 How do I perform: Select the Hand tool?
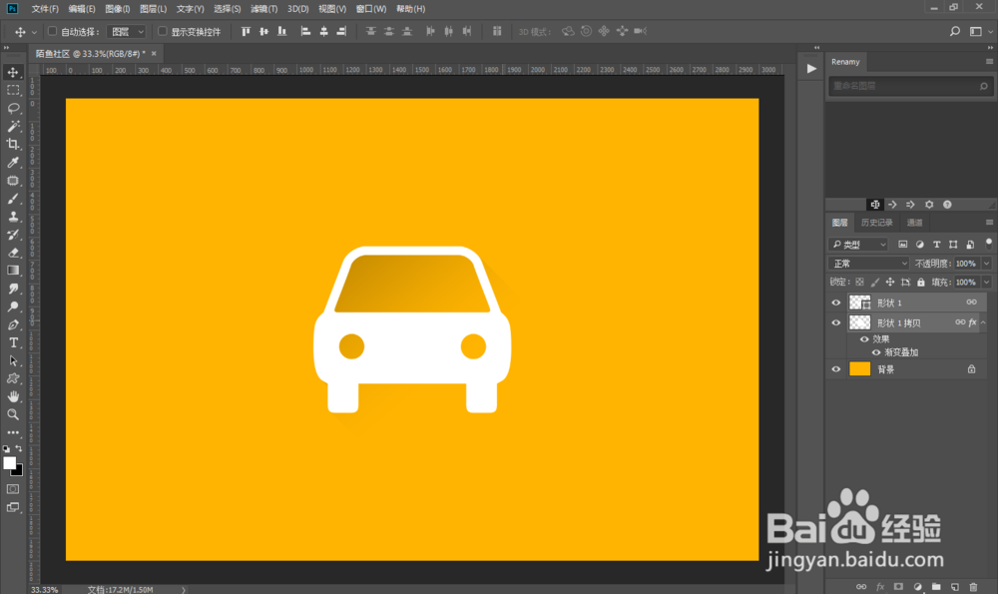point(13,396)
